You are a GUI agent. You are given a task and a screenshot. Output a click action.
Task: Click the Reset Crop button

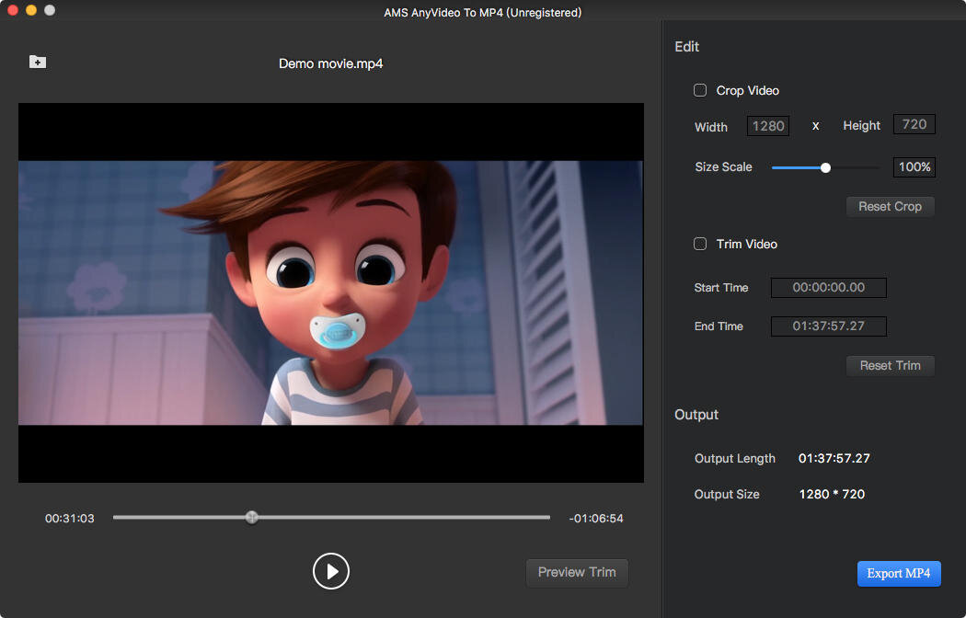click(x=891, y=206)
